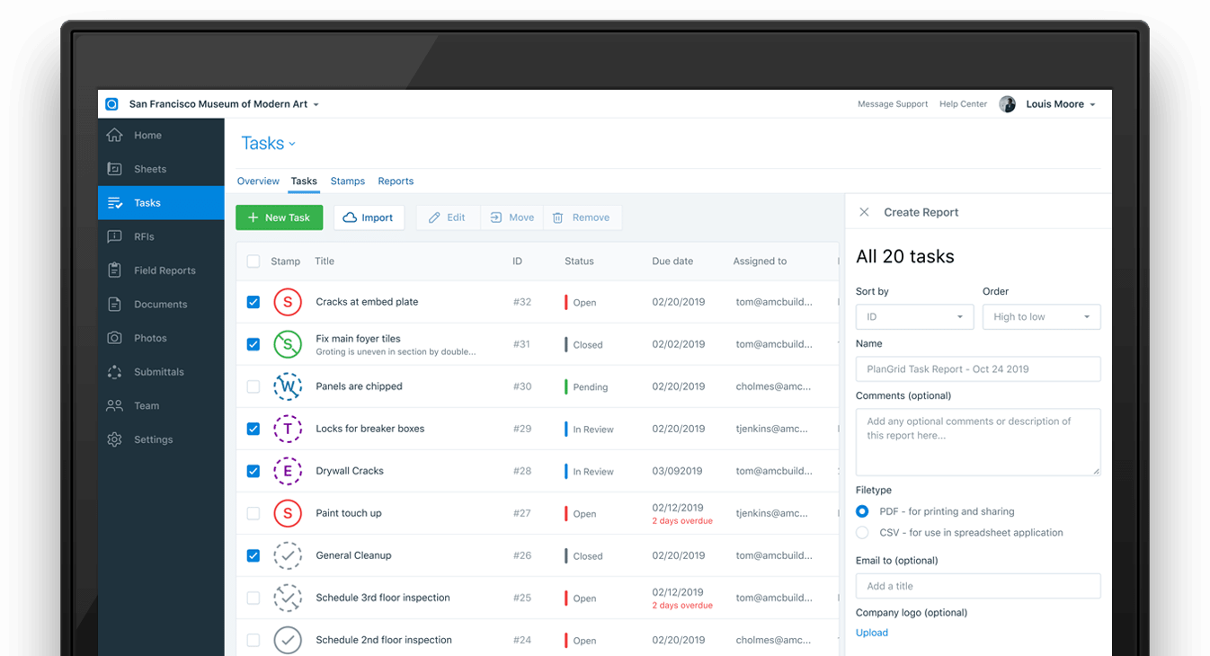The width and height of the screenshot is (1210, 656).
Task: Open Settings in the sidebar
Action: pos(161,439)
